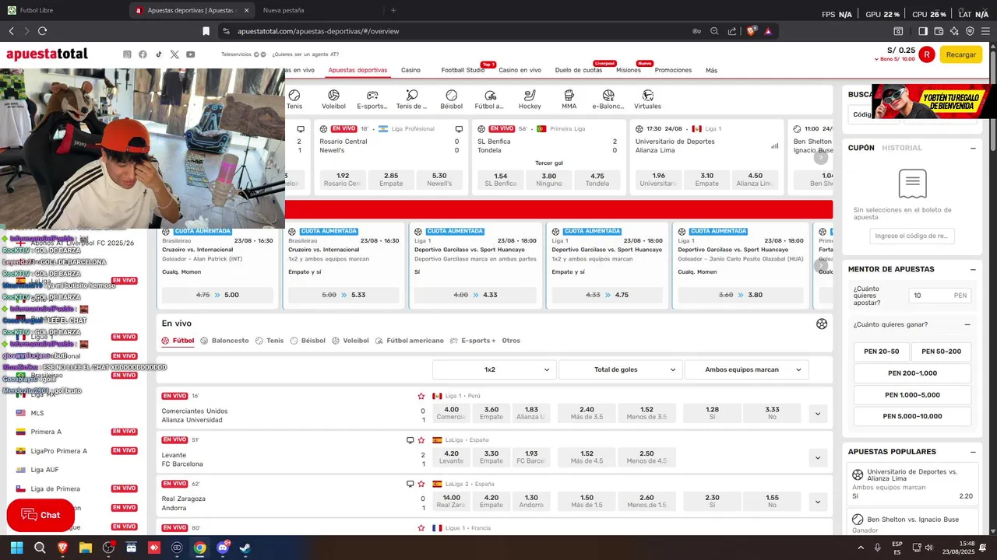Screen dimensions: 997x560
Task: Expand markets for Levante vs FC Barcelona
Action: (x=817, y=457)
